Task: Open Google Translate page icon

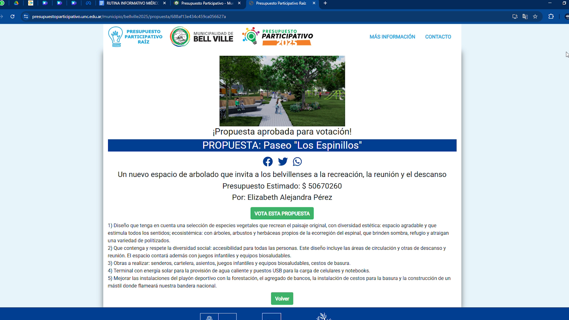Action: 525,17
